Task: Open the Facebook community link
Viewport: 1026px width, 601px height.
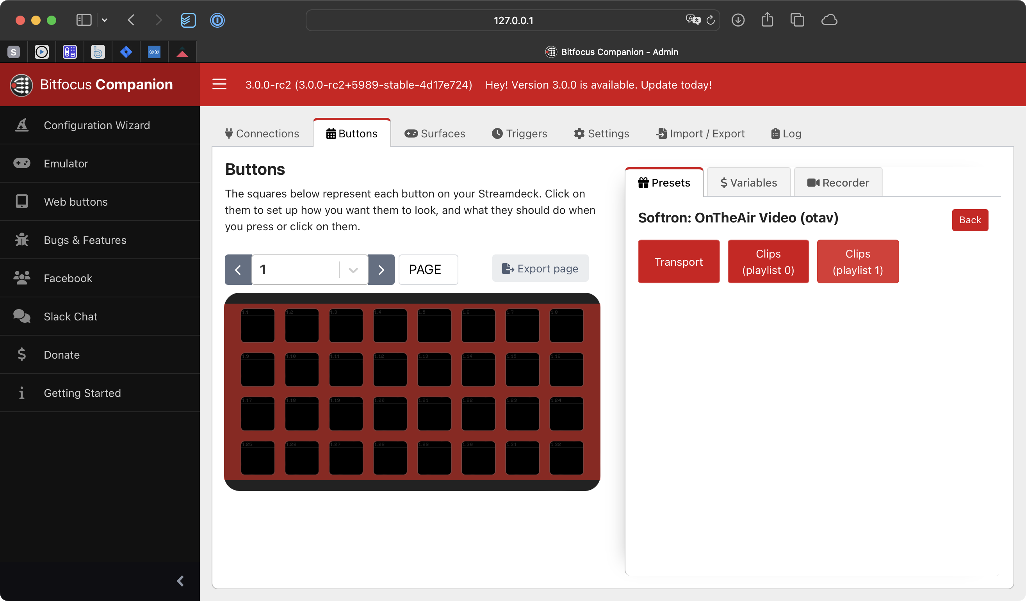Action: tap(100, 278)
